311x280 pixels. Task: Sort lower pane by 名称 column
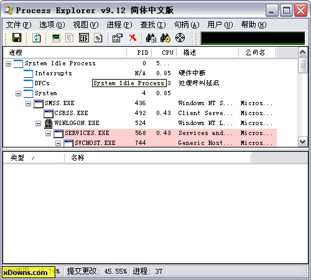coord(158,157)
